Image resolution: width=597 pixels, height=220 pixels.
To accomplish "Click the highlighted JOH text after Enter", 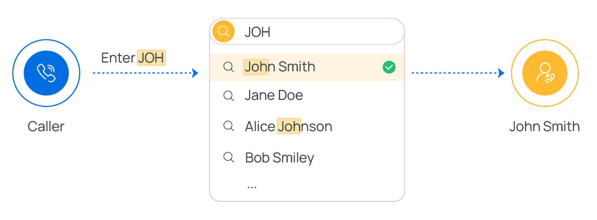I will click(x=151, y=58).
